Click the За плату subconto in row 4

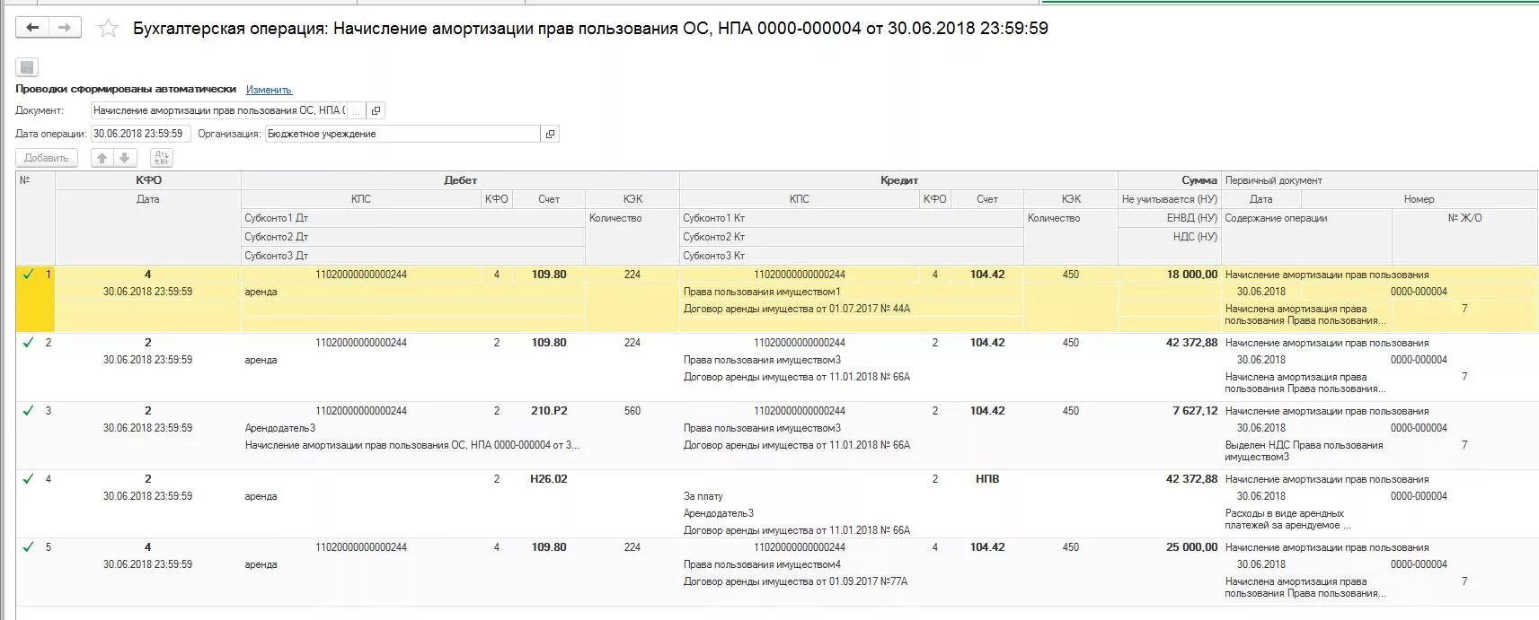703,496
